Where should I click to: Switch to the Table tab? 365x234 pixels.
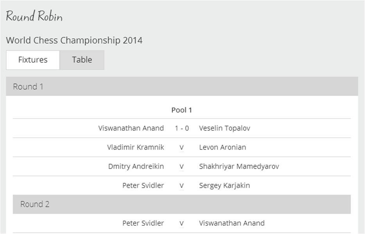82,60
